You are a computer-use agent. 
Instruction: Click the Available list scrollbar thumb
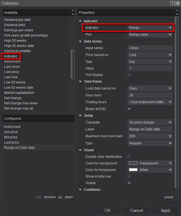tap(73, 64)
